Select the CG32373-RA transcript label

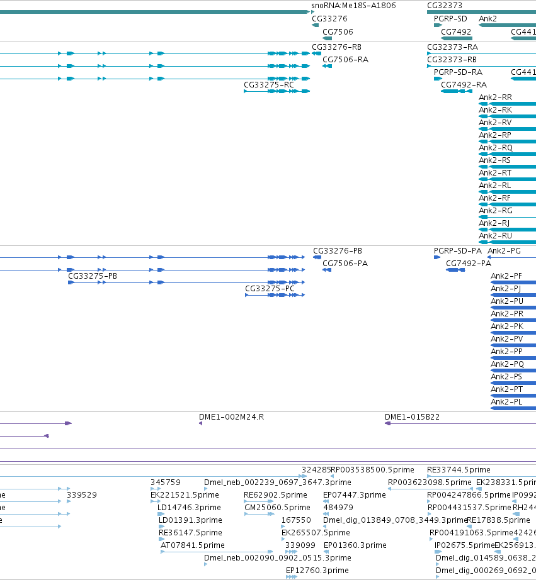452,47
